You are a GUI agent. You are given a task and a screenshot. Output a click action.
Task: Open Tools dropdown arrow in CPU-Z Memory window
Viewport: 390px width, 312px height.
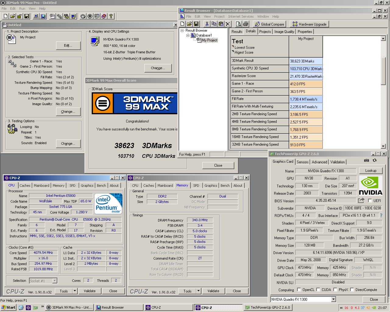(198, 291)
